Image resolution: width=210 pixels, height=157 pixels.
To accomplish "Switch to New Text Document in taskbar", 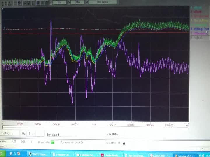I will click(135, 156).
